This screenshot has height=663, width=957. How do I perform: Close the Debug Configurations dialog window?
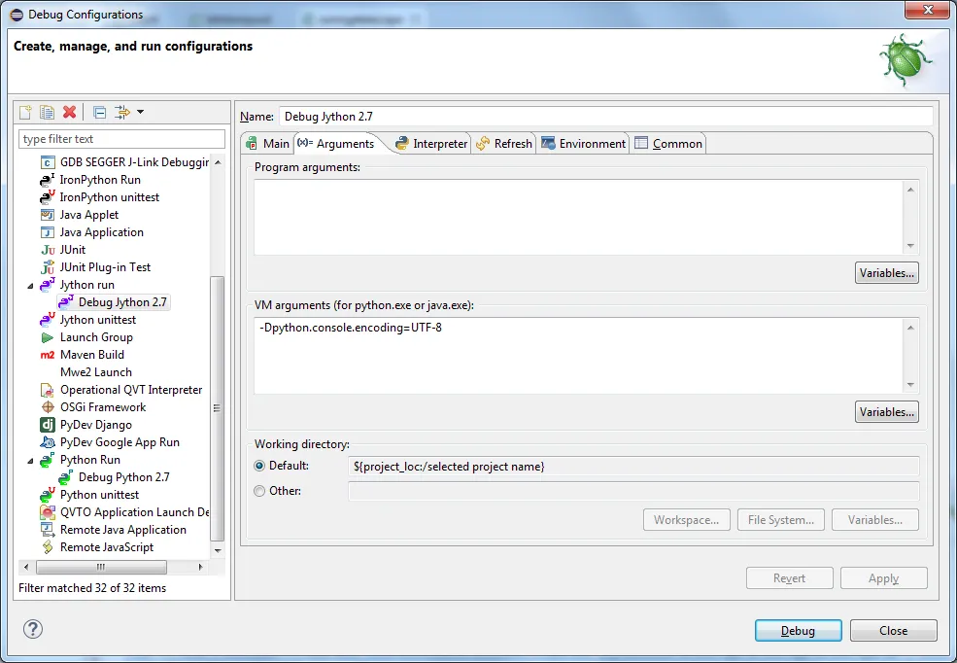pos(928,10)
